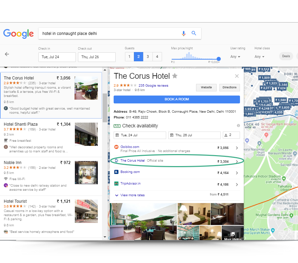Image resolution: width=298 pixels, height=263 pixels.
Task: Click the Goibibo.com logo icon
Action: (x=116, y=147)
